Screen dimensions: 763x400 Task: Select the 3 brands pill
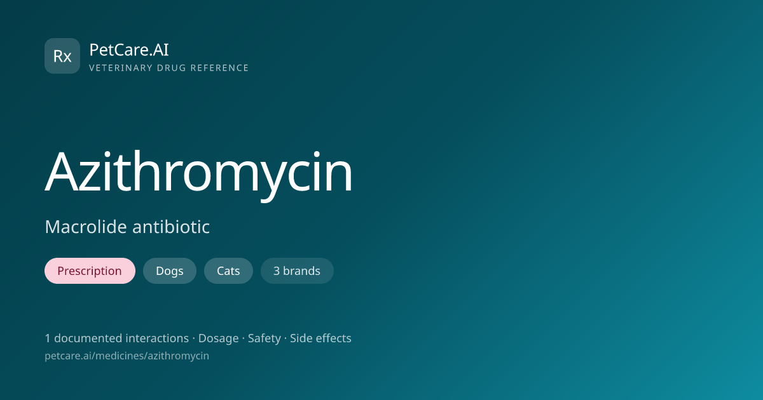click(297, 271)
